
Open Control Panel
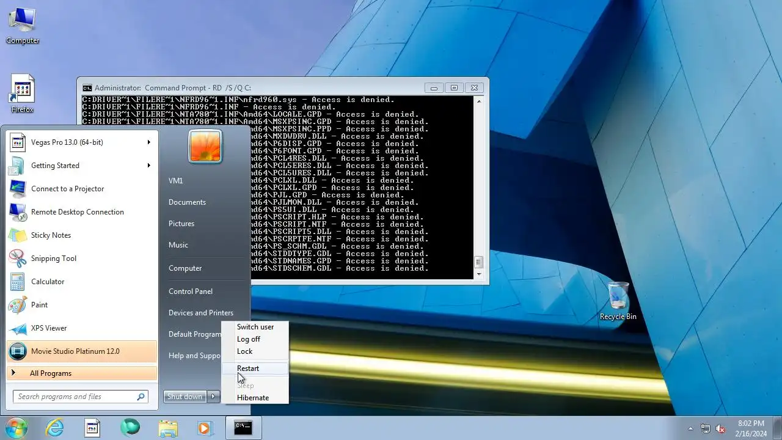191,291
